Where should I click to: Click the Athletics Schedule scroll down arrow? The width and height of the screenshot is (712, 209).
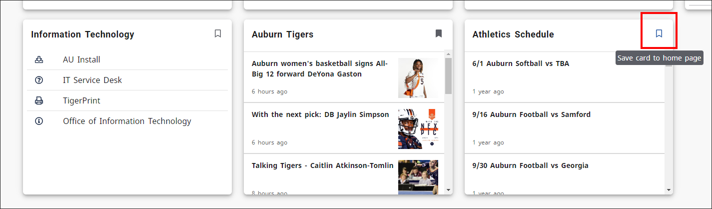669,189
